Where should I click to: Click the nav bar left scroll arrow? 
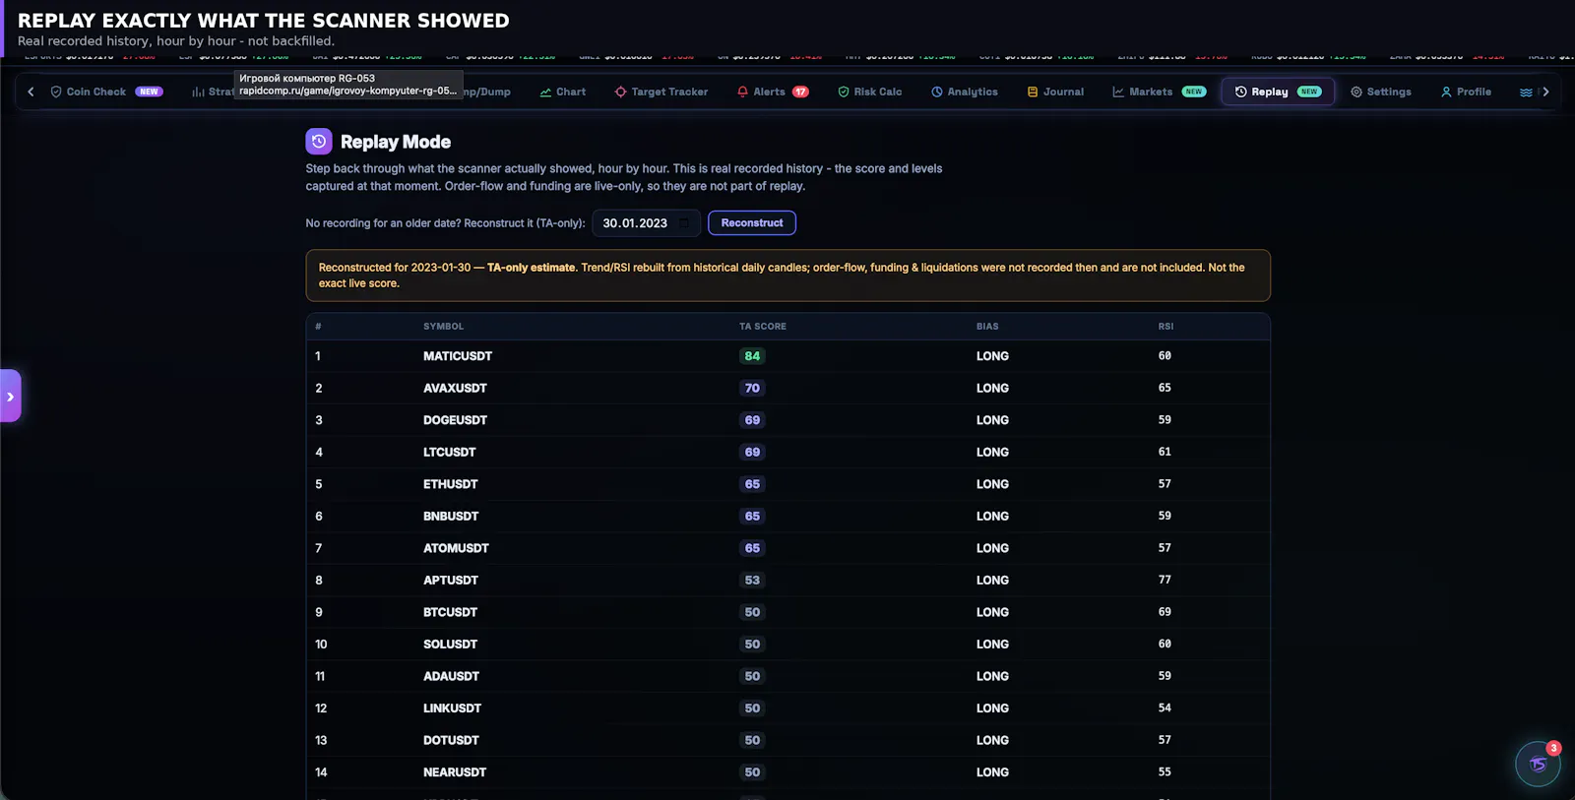[31, 92]
